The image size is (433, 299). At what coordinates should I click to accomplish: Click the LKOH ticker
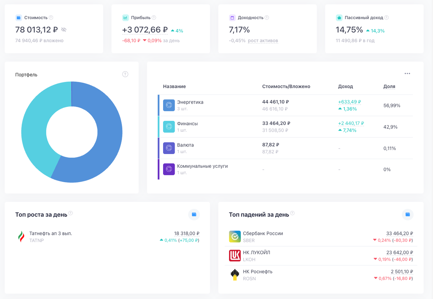[249, 259]
